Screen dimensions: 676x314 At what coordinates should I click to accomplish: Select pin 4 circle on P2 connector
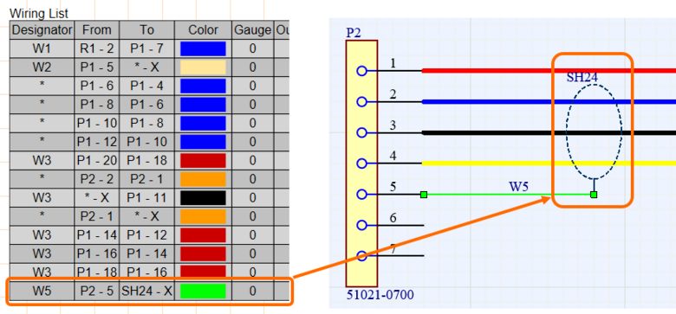click(x=361, y=163)
